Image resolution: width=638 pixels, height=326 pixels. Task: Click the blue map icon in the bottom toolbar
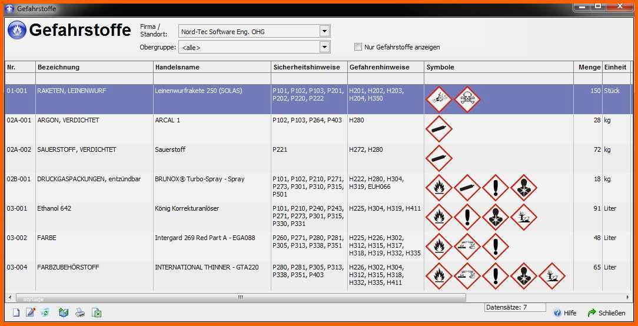(63, 312)
